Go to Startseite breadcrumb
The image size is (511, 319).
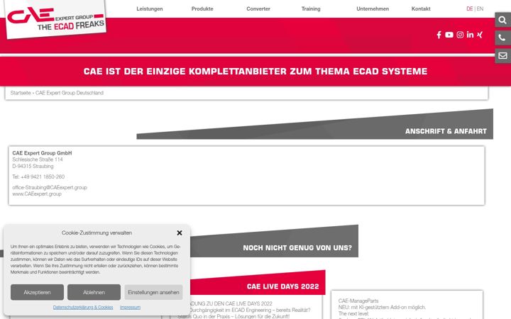tap(21, 93)
